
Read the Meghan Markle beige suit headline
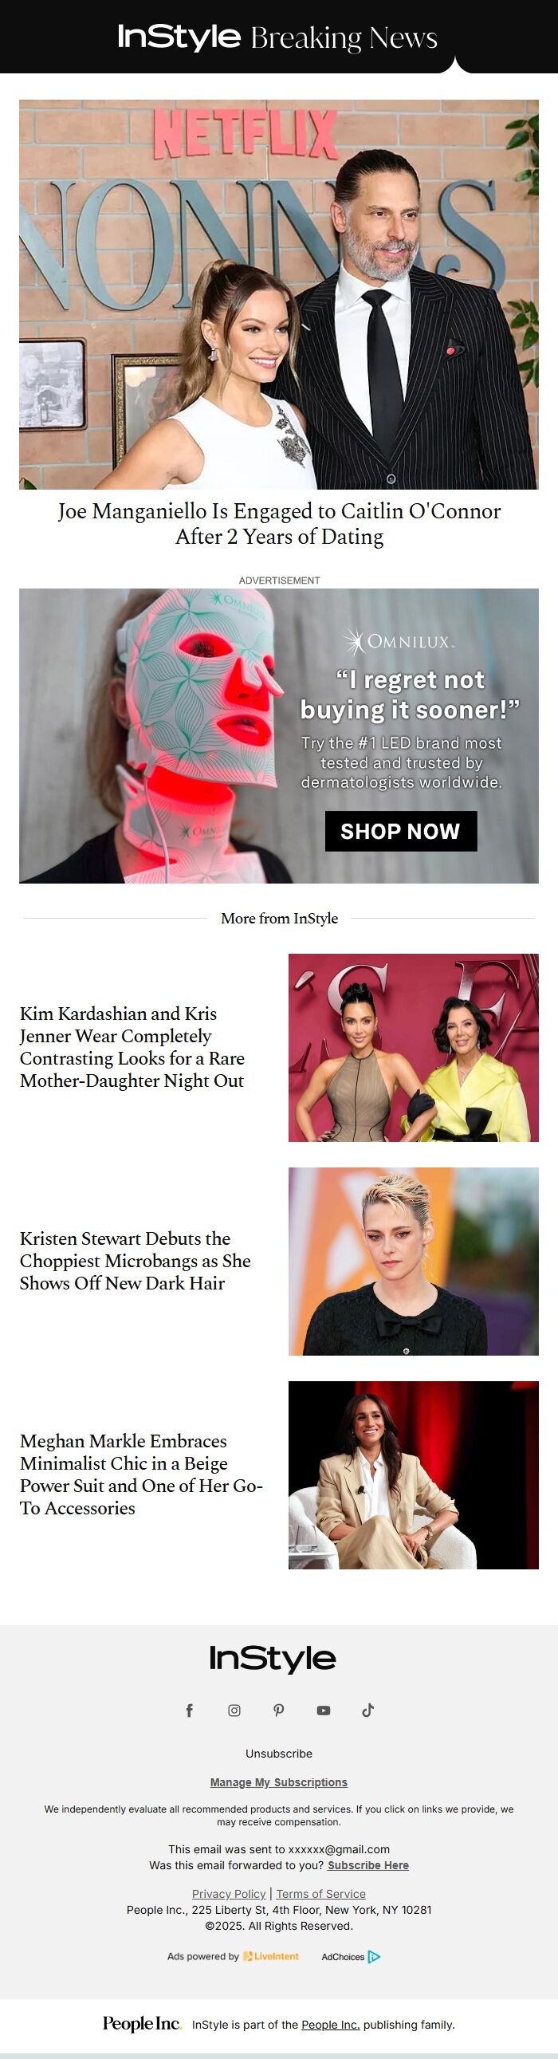[x=141, y=1474]
